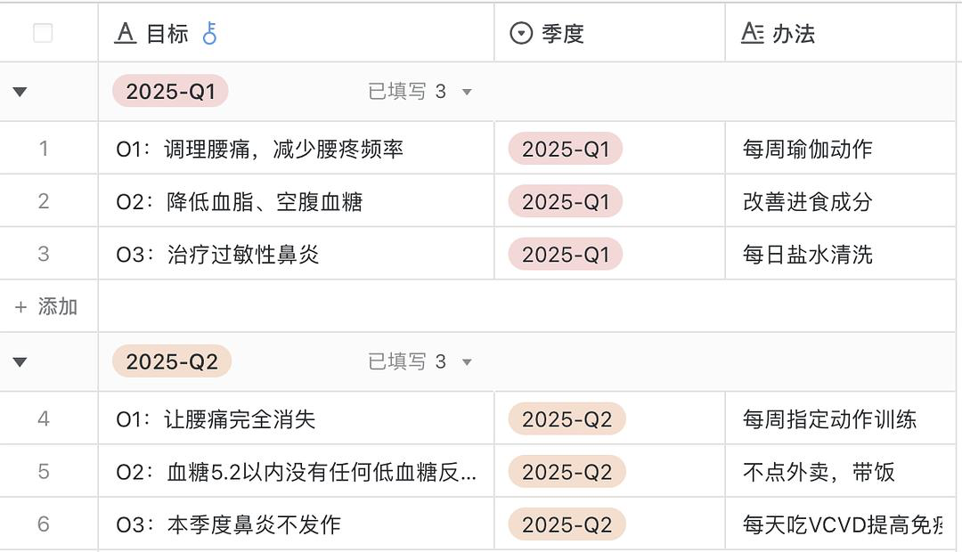This screenshot has height=552, width=962.
Task: Click cell O1：让腰痛完全消失
Action: tap(297, 419)
